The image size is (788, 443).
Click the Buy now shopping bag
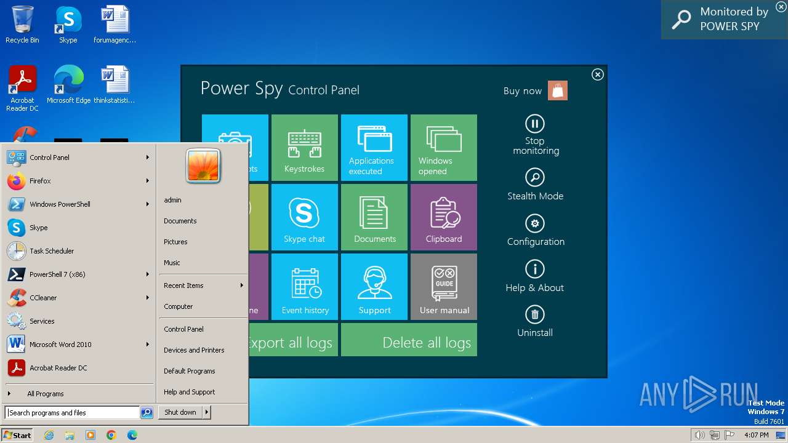558,90
